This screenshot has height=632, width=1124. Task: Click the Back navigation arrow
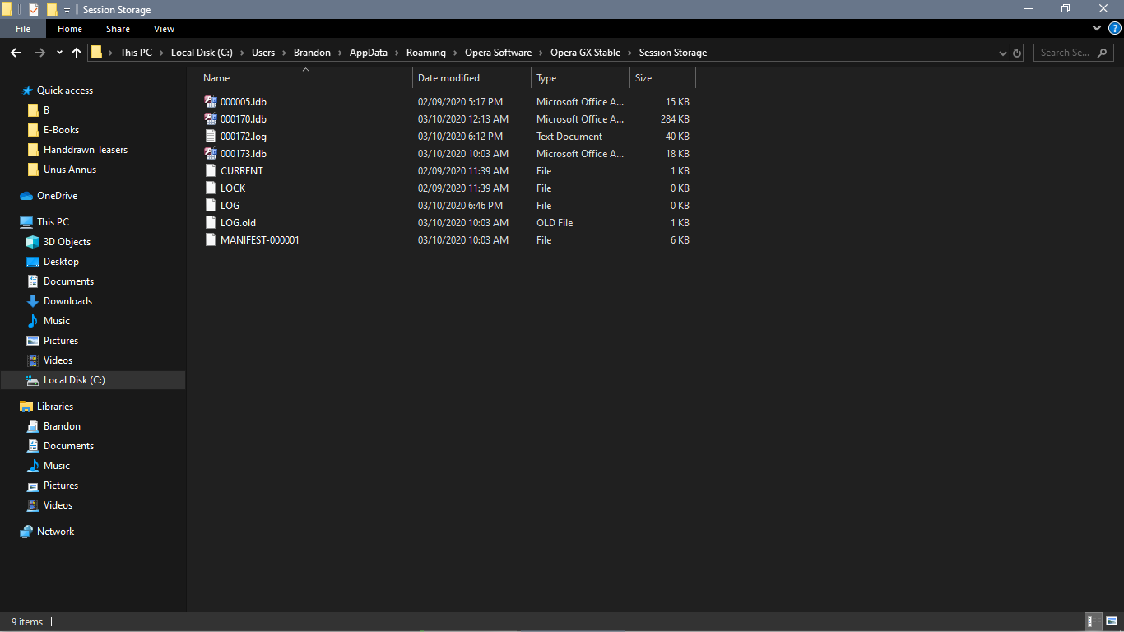(16, 53)
